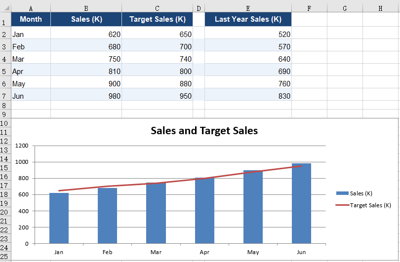Select the Jun cell in column A
The width and height of the screenshot is (400, 262).
click(x=31, y=95)
